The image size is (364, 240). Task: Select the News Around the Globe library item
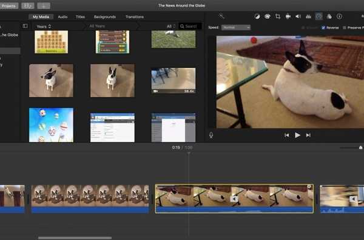(x=9, y=35)
